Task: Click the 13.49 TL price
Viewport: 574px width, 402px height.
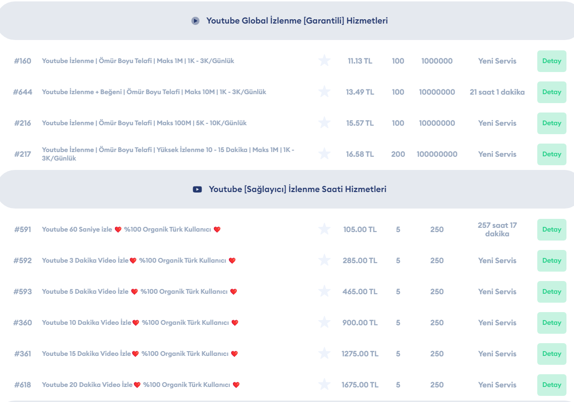Action: click(360, 92)
